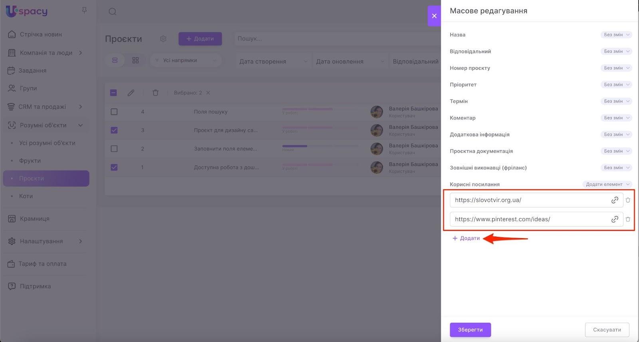Delete the pinterest.com/ideas link entry
This screenshot has height=342, width=639.
(x=628, y=219)
